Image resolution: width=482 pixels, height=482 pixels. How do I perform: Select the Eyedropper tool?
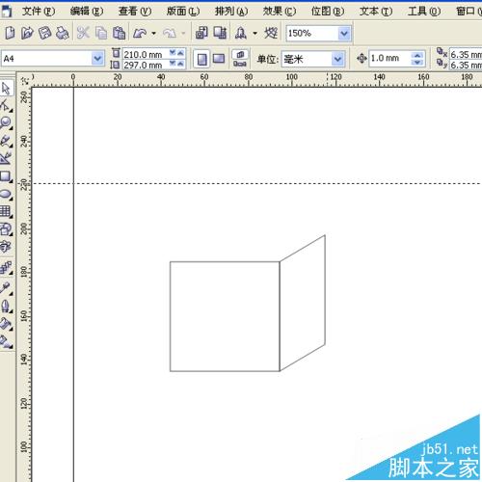click(x=6, y=287)
